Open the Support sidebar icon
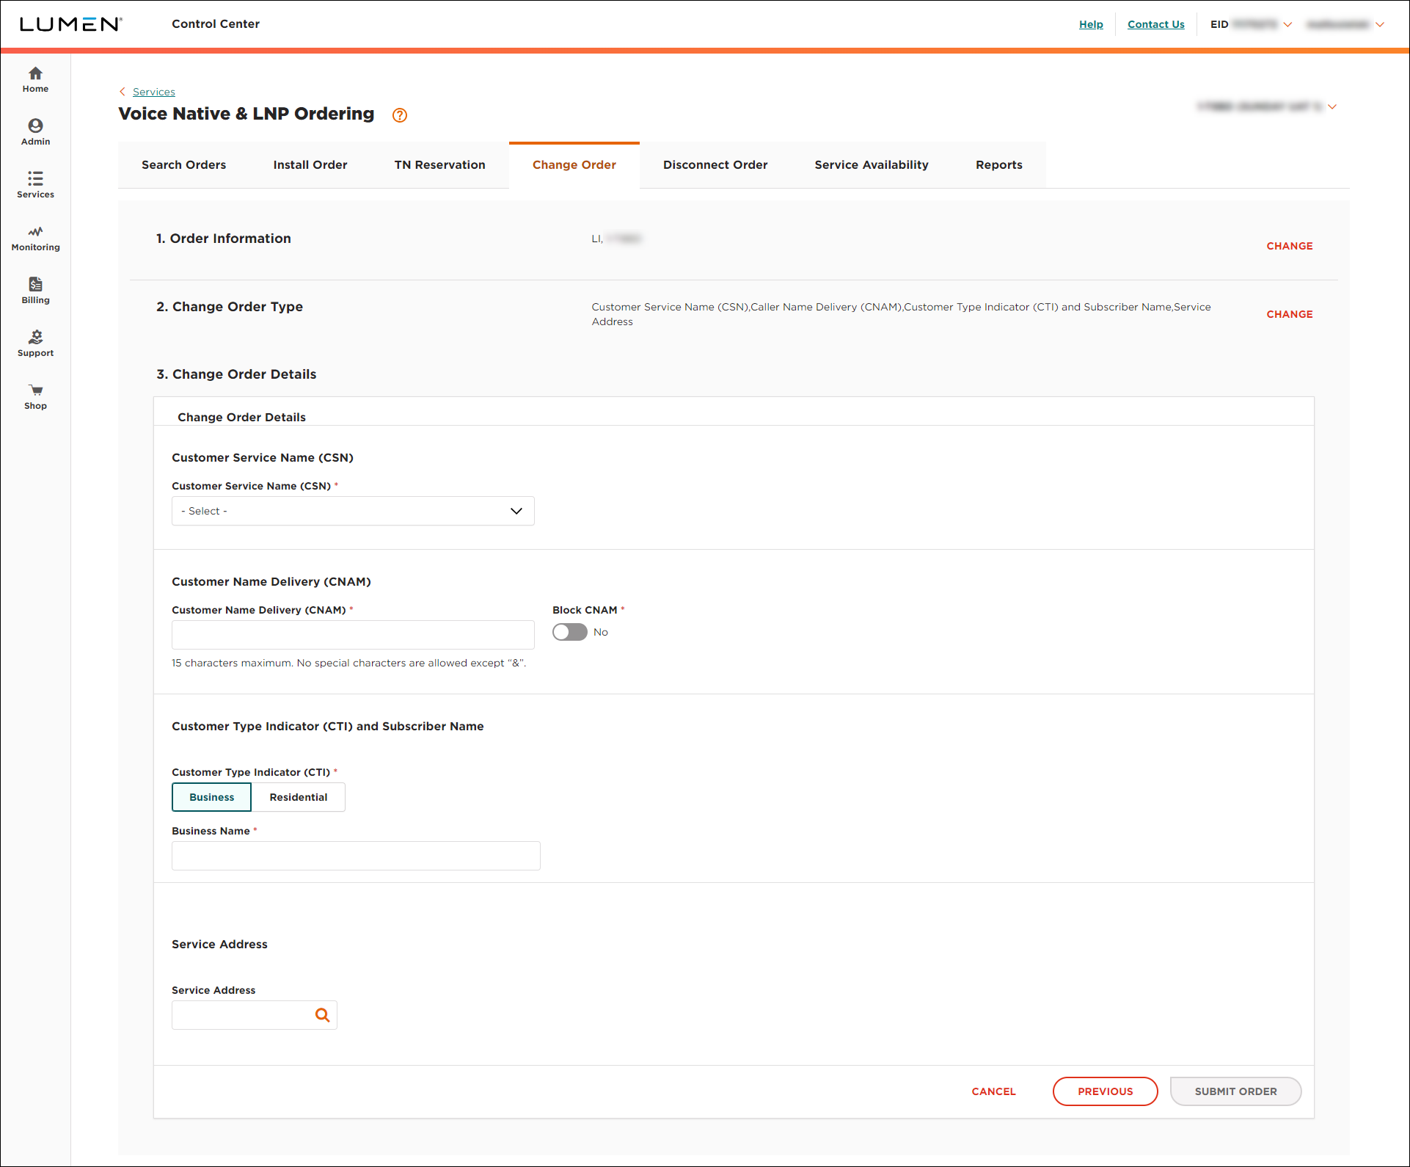This screenshot has width=1410, height=1167. click(35, 343)
